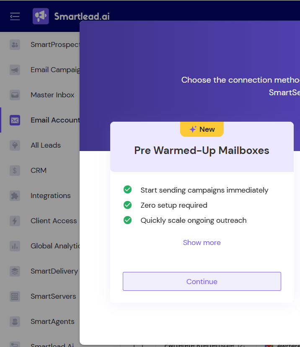Click the check next to Start sending campaigns

click(x=128, y=190)
